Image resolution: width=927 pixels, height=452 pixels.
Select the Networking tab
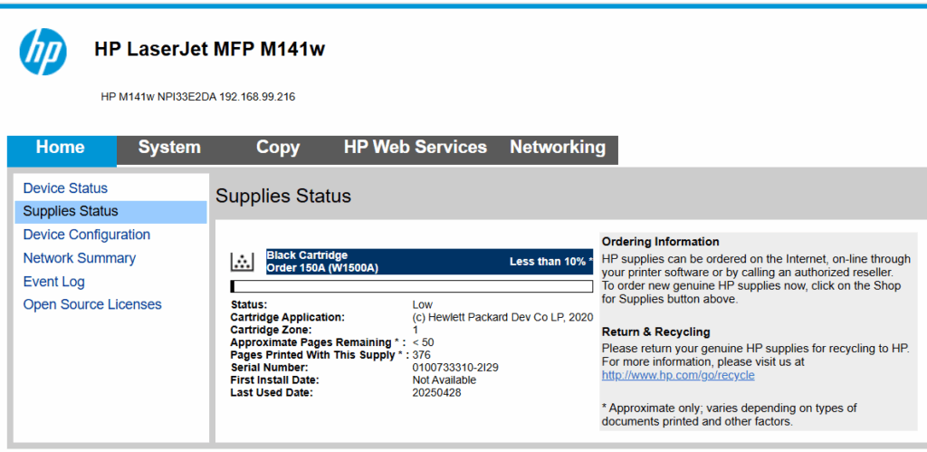coord(558,148)
